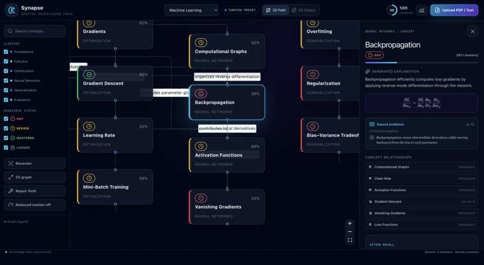The image size is (484, 265).
Task: Click the Search concepts input field
Action: click(x=35, y=31)
